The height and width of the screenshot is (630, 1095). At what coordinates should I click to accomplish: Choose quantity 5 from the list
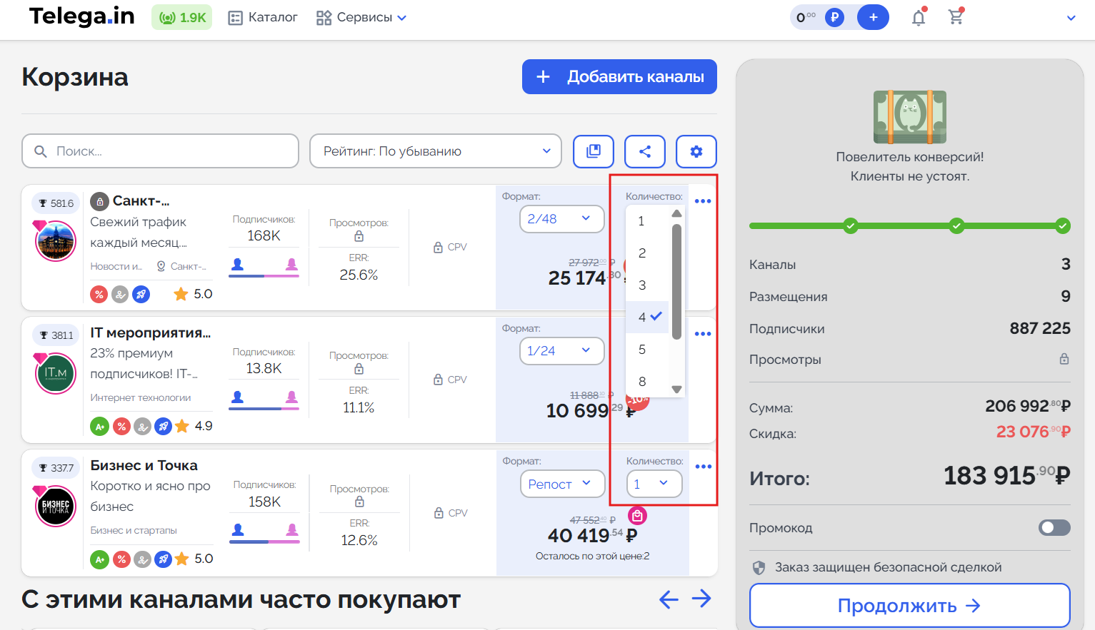pyautogui.click(x=642, y=350)
